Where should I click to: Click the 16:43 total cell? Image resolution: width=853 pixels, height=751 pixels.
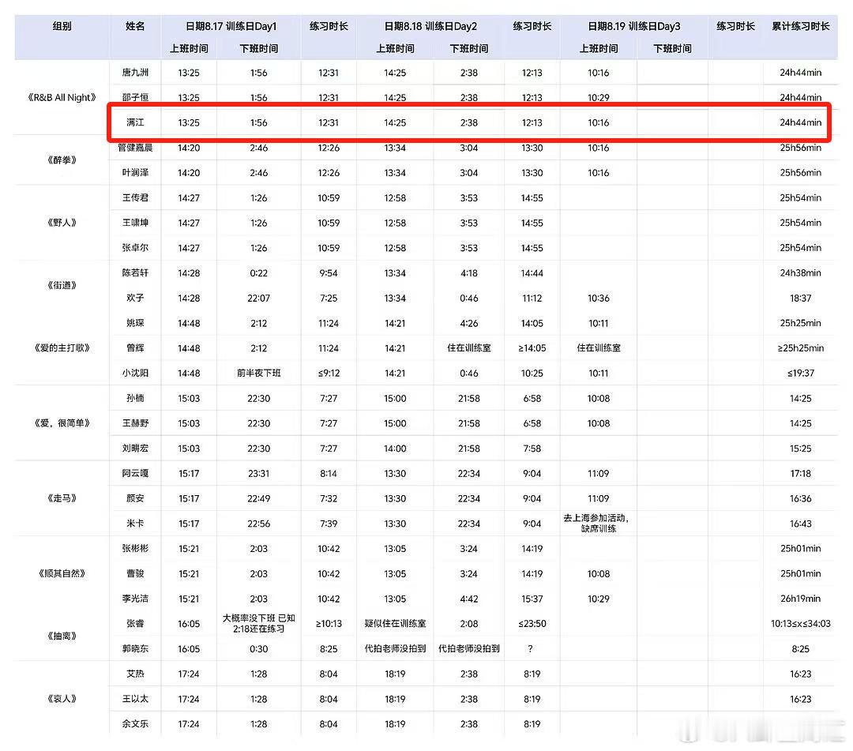tap(800, 523)
